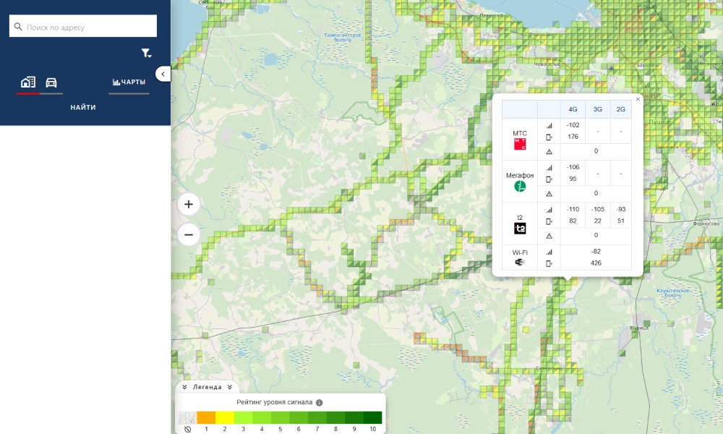Select the building indoor mode icon
The width and height of the screenshot is (723, 434).
point(28,82)
